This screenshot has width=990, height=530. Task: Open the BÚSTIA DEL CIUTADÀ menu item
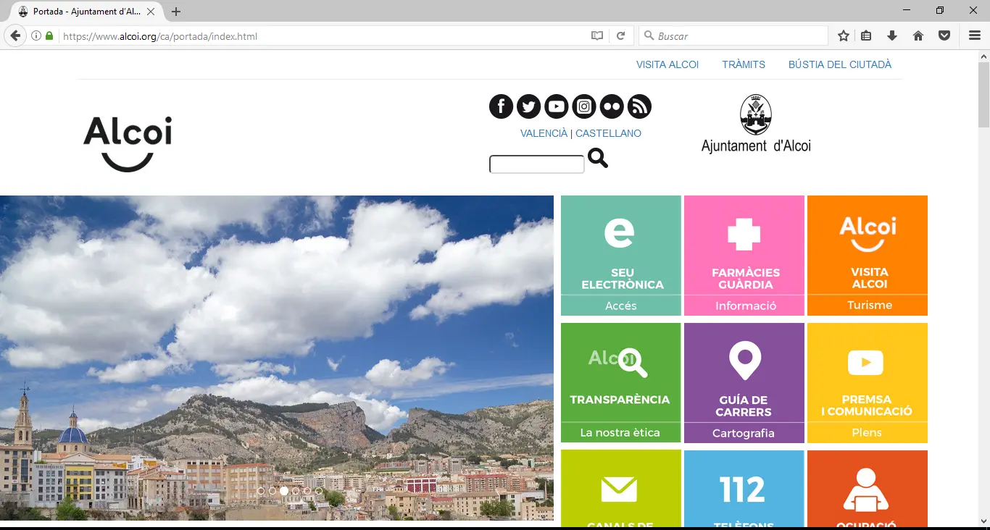click(840, 64)
